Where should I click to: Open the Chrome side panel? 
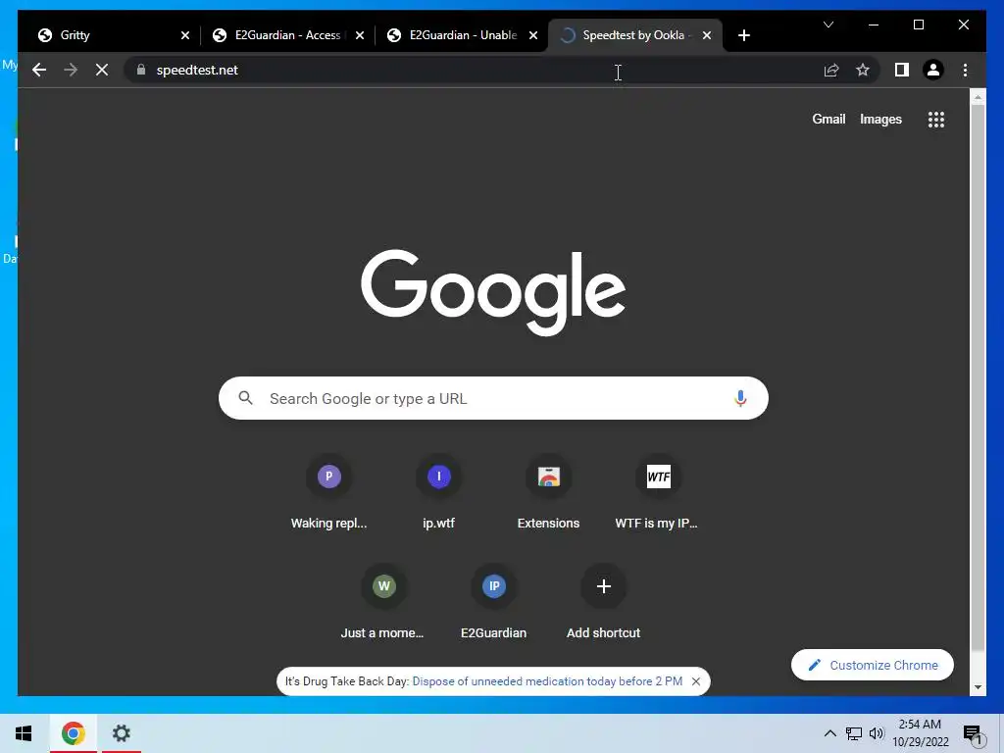click(902, 70)
